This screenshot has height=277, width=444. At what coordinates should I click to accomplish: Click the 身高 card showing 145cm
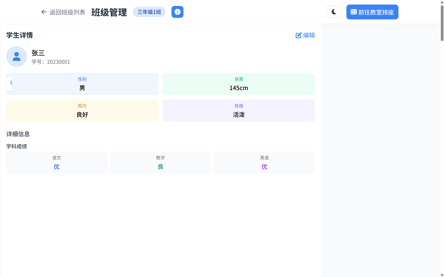point(239,84)
